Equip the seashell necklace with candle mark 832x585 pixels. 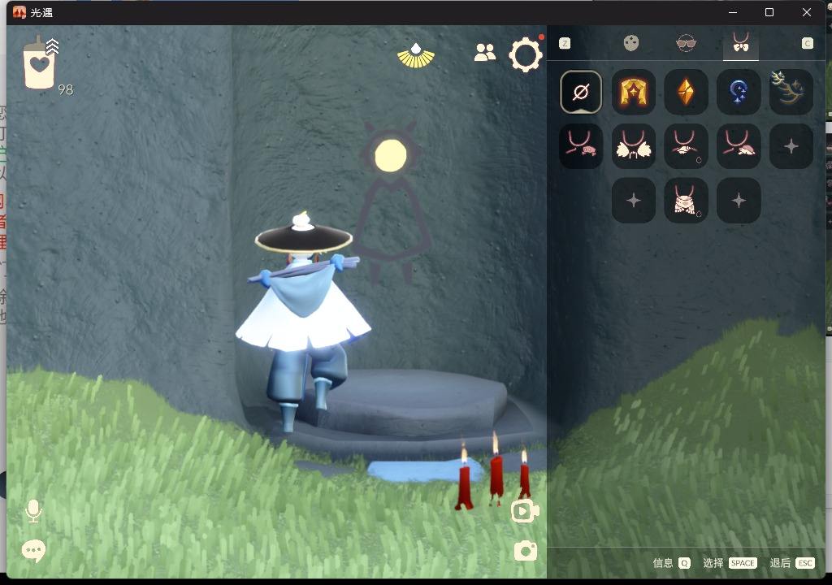[686, 146]
